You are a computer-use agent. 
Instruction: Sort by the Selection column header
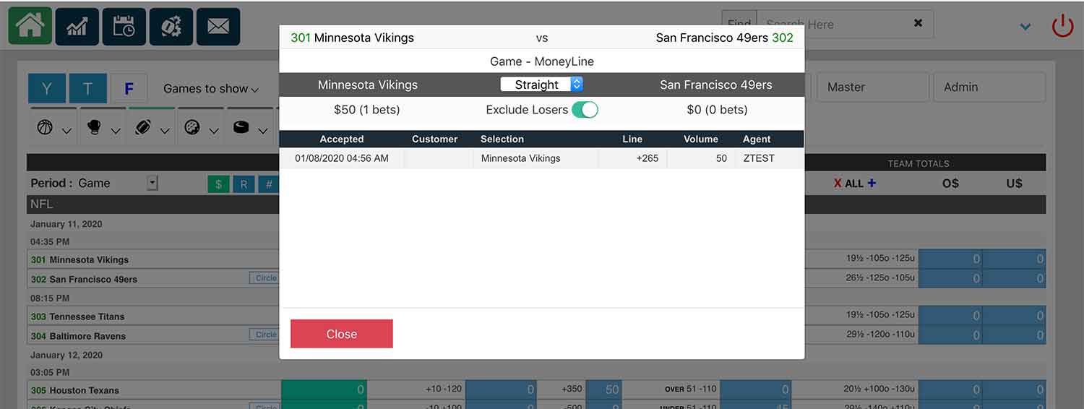coord(502,139)
